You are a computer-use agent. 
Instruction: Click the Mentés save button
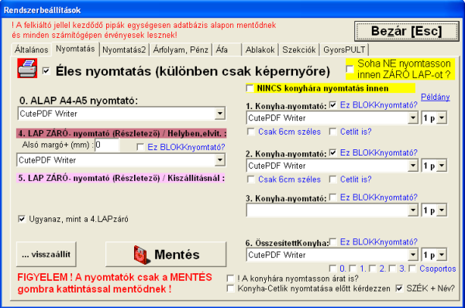point(166,255)
